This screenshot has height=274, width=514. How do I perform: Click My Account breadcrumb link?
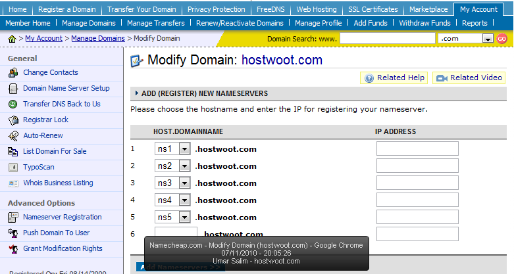point(43,38)
